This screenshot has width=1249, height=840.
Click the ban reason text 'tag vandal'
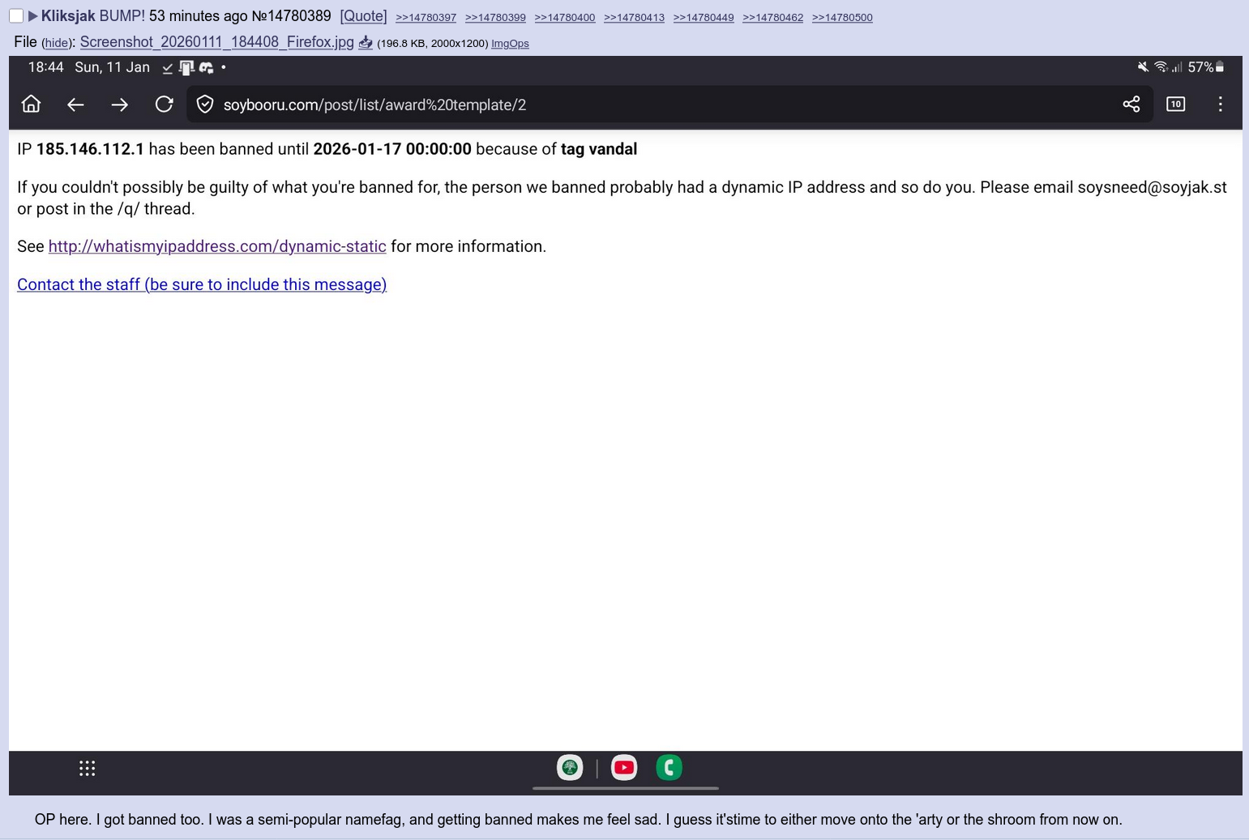[599, 149]
